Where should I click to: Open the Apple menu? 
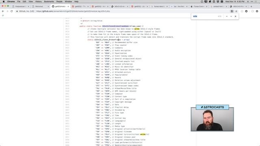(x=4, y=2)
